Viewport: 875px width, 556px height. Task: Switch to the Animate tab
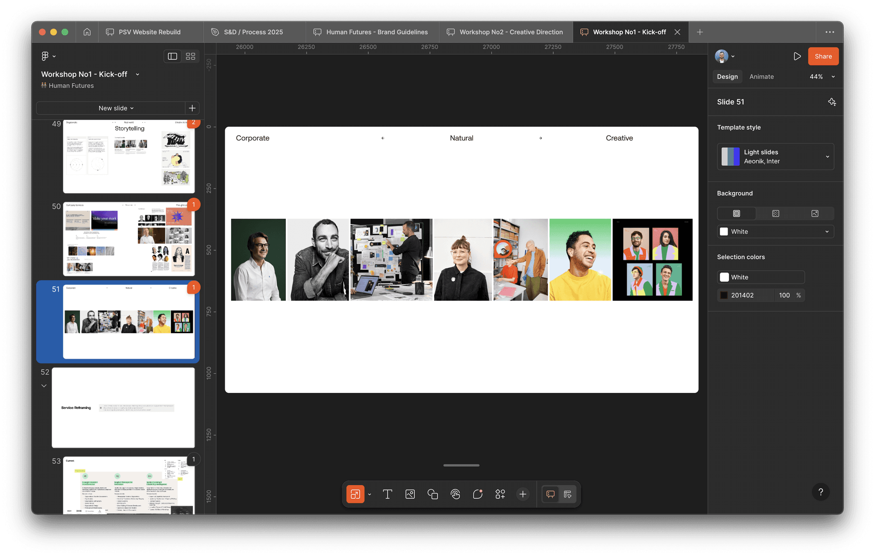(761, 77)
